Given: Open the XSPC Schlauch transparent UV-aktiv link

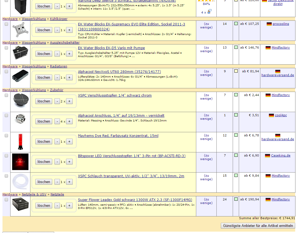Looking at the screenshot, I should [131, 176].
